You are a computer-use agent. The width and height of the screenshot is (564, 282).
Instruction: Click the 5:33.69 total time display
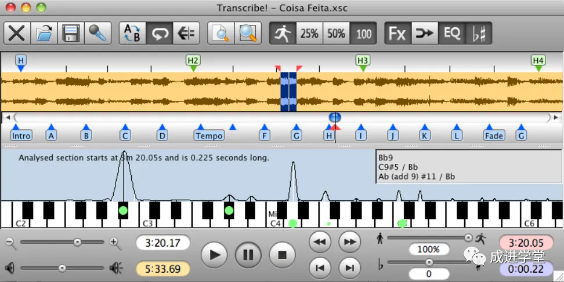coord(163,269)
